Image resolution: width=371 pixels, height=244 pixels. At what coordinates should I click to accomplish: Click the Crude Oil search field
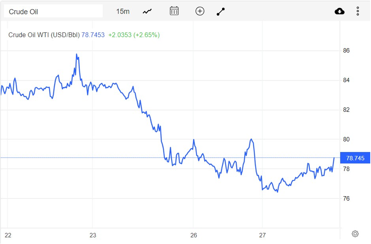(53, 11)
